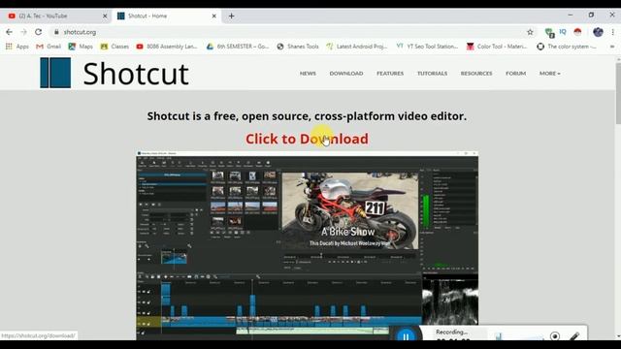Open the Shanes Tools bookmark
Viewport: 621px width, 349px height.
click(298, 47)
